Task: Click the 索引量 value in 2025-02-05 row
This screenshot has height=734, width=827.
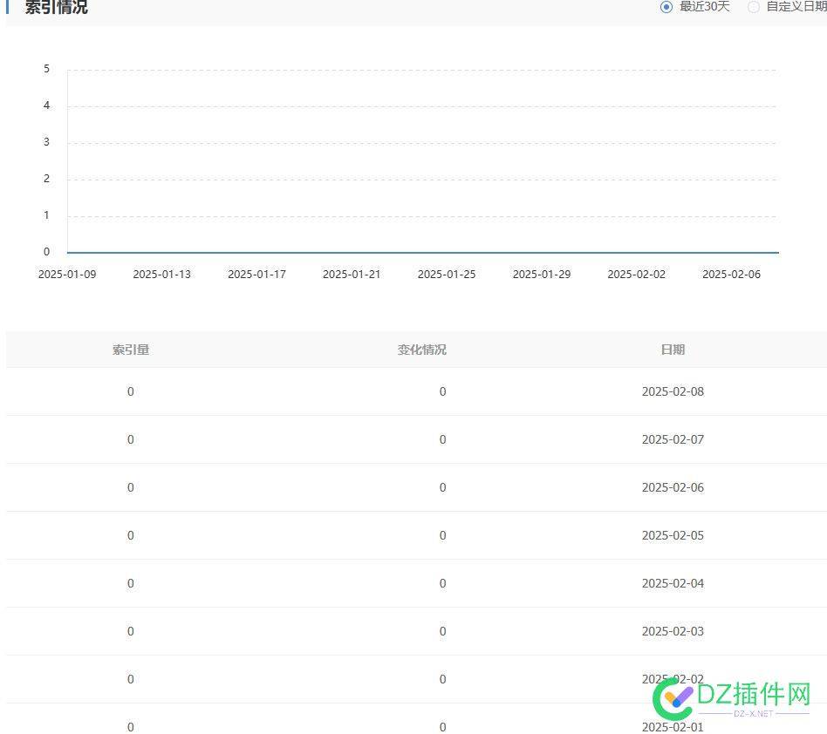Action: tap(131, 535)
